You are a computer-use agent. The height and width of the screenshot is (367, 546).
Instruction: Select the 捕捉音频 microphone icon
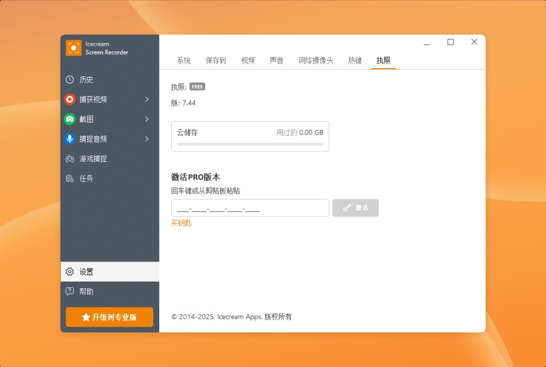pyautogui.click(x=70, y=139)
